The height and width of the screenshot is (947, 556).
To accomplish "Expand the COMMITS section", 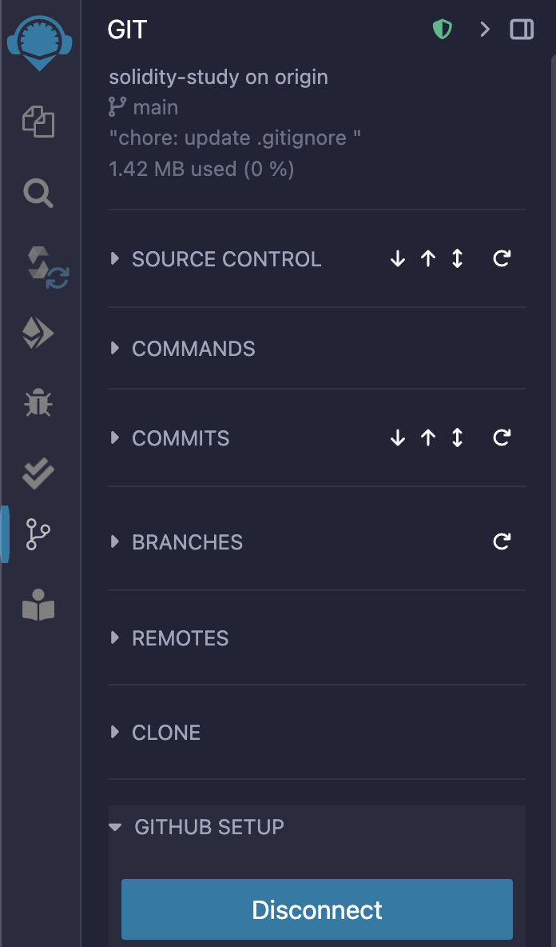I will click(114, 438).
